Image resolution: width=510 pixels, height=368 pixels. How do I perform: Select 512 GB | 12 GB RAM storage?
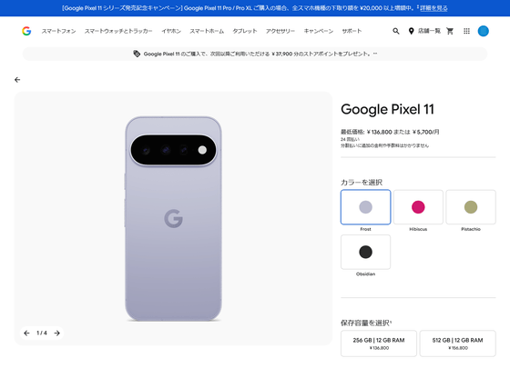(457, 343)
